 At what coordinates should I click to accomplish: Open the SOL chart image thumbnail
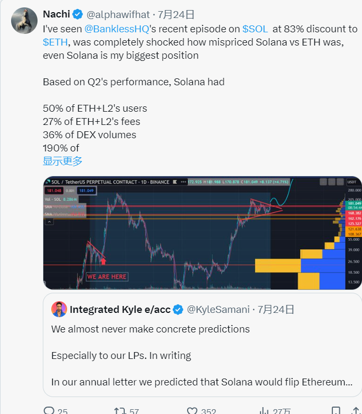point(202,233)
